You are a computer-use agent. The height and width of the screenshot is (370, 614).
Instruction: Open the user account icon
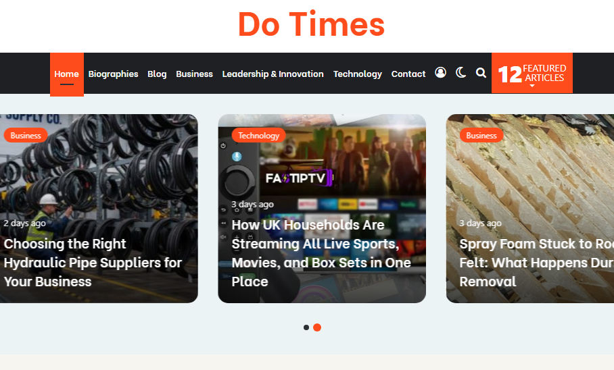(440, 73)
